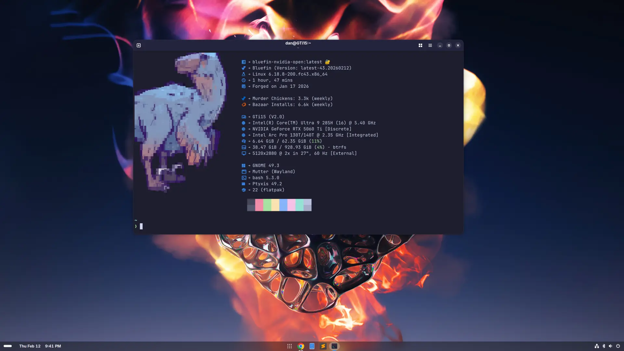Click the bash 5.3.0 line
This screenshot has width=624, height=351.
266,178
